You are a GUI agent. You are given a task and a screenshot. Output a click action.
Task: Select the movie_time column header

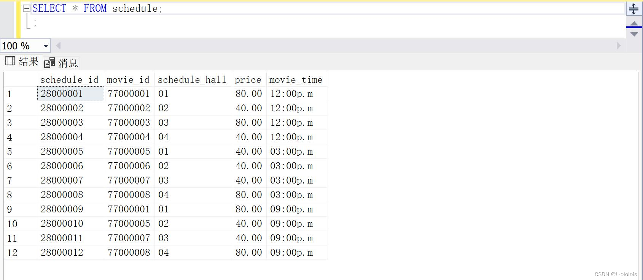click(x=297, y=79)
